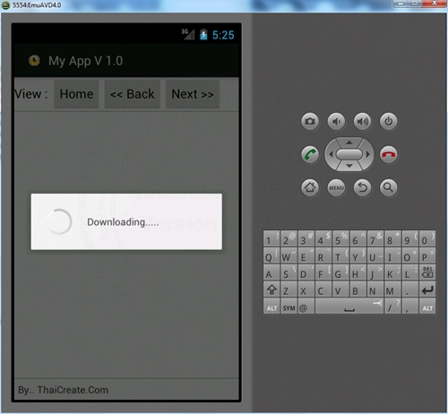Click the comma key on the keyboard
Screen dimensions: 448x414
tap(410, 306)
